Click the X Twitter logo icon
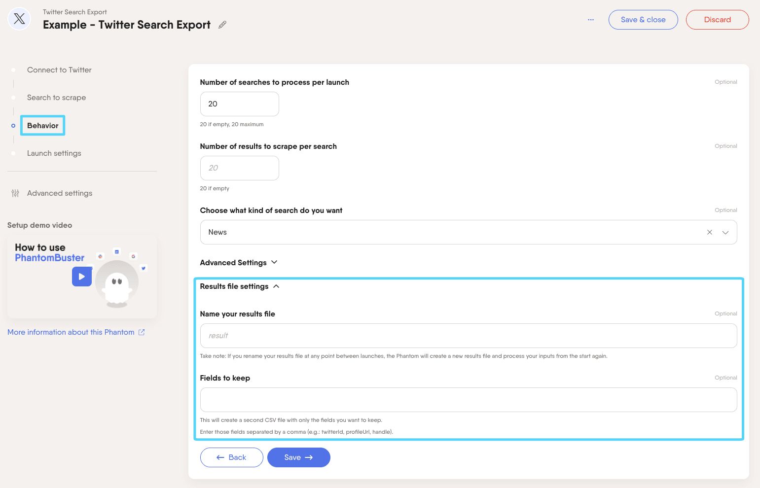Viewport: 760px width, 488px height. pyautogui.click(x=19, y=19)
